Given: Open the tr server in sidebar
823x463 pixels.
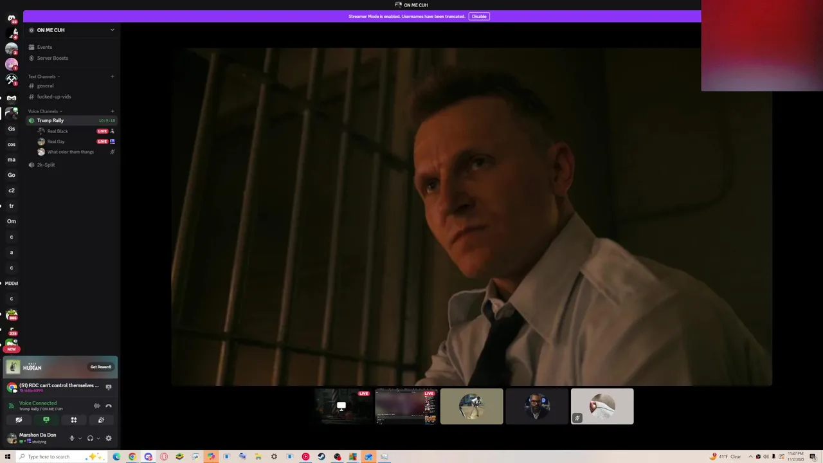Looking at the screenshot, I should [x=11, y=206].
